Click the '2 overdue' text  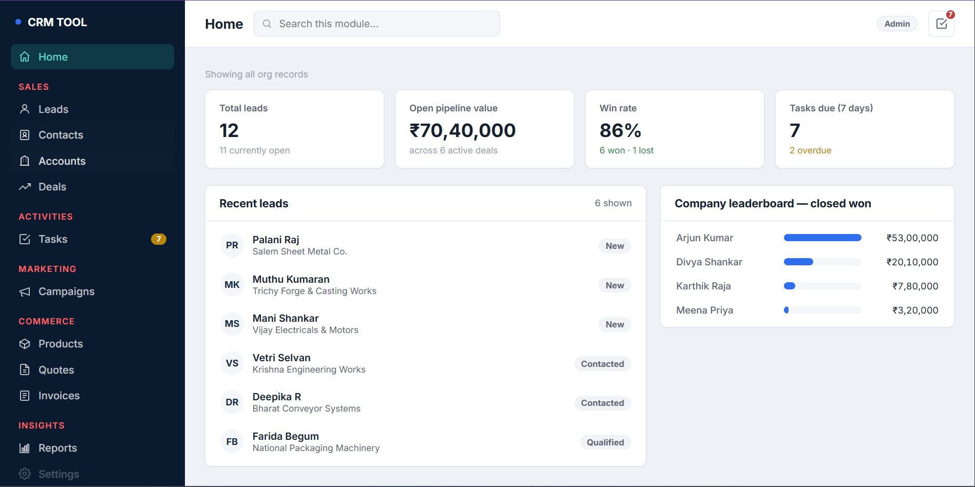[x=810, y=150]
